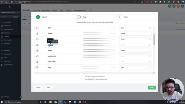
Task: Click matched check icon on DND row
Action: pyautogui.click(x=37, y=28)
